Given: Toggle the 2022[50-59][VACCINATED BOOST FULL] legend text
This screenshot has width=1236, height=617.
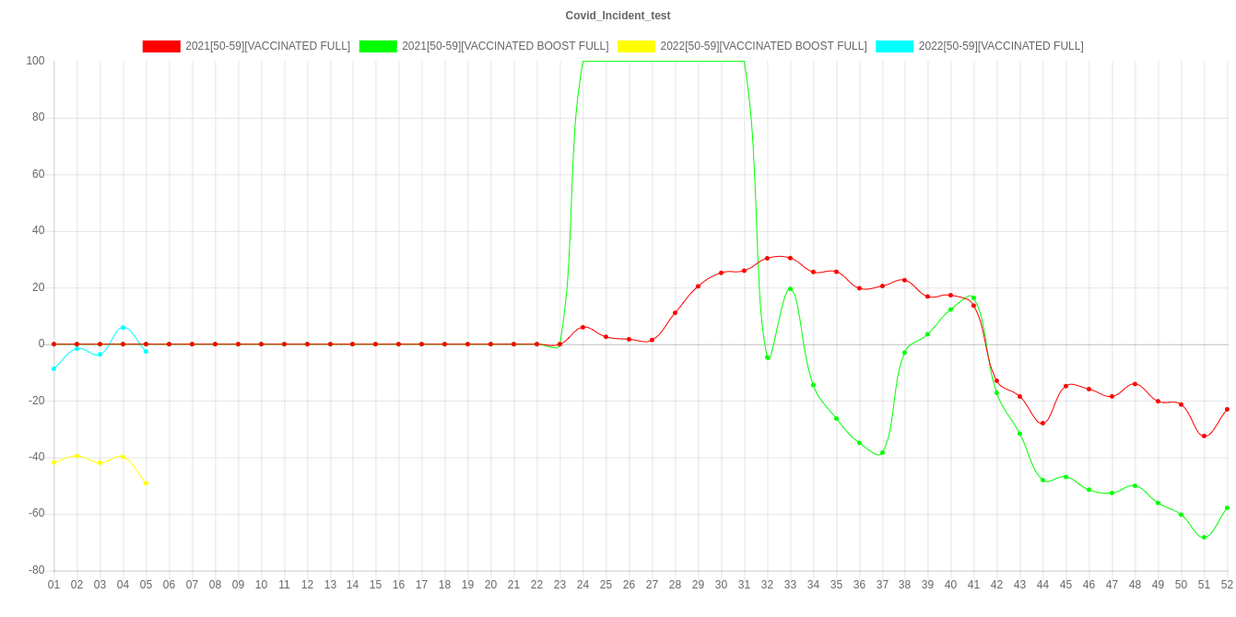Looking at the screenshot, I should (762, 46).
